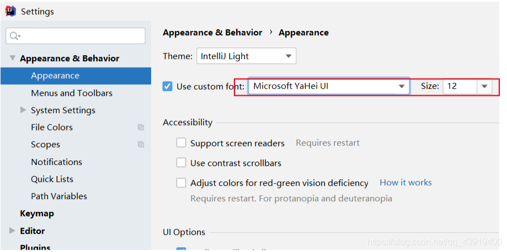Uncheck the Use custom font checkbox
The width and height of the screenshot is (507, 252).
click(168, 87)
